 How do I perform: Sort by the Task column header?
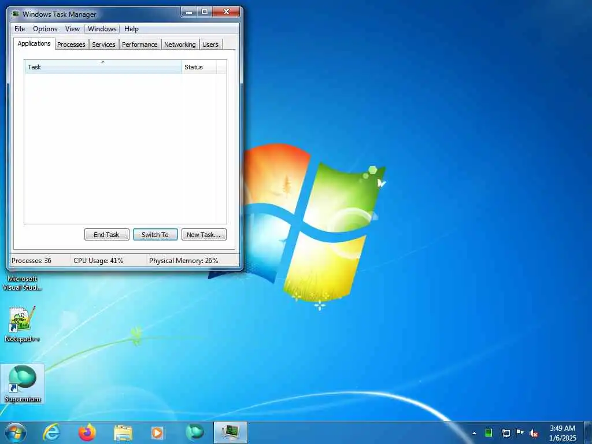tap(103, 67)
